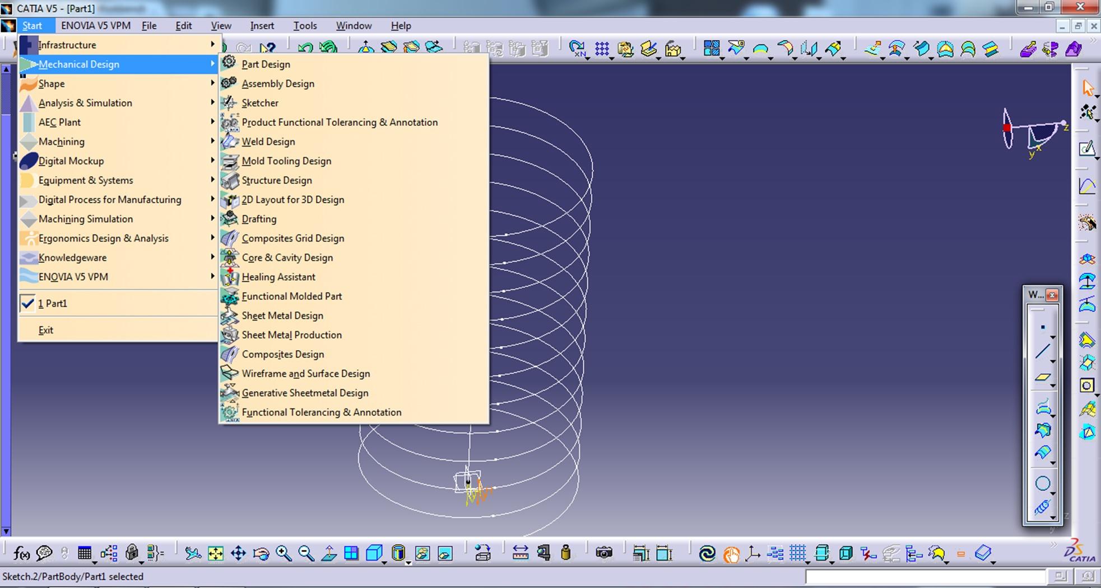Expand the AEC Plant submenu
Screen dimensions: 1101x588
tap(118, 122)
